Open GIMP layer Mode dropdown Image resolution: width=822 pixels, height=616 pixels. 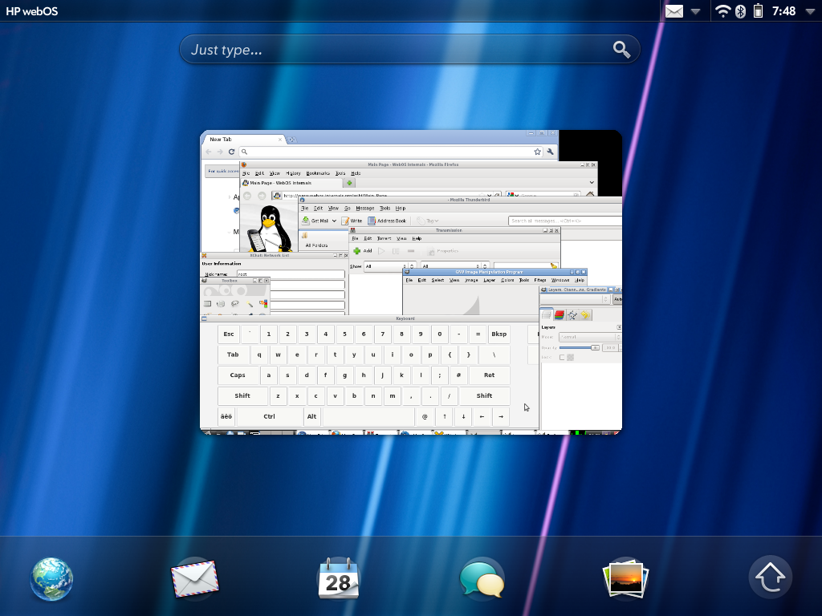[x=589, y=337]
